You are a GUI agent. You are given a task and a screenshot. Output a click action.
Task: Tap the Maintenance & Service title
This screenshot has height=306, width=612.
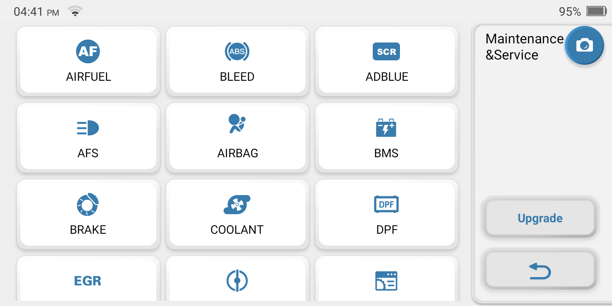pos(524,47)
